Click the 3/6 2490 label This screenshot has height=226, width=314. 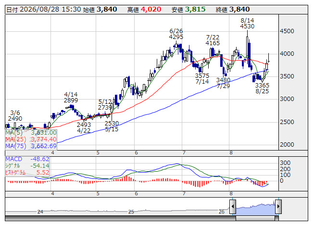15,116
